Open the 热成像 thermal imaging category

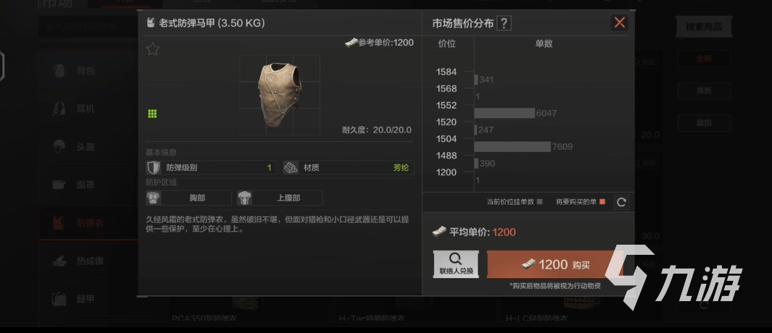click(x=88, y=261)
